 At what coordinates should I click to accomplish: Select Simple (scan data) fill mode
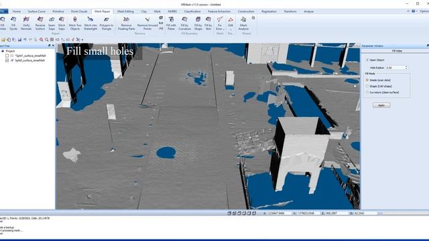(x=367, y=80)
